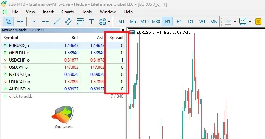This screenshot has width=265, height=139.
Task: Click the up arrow icon beside NZDUSD_o
Action: click(5, 75)
